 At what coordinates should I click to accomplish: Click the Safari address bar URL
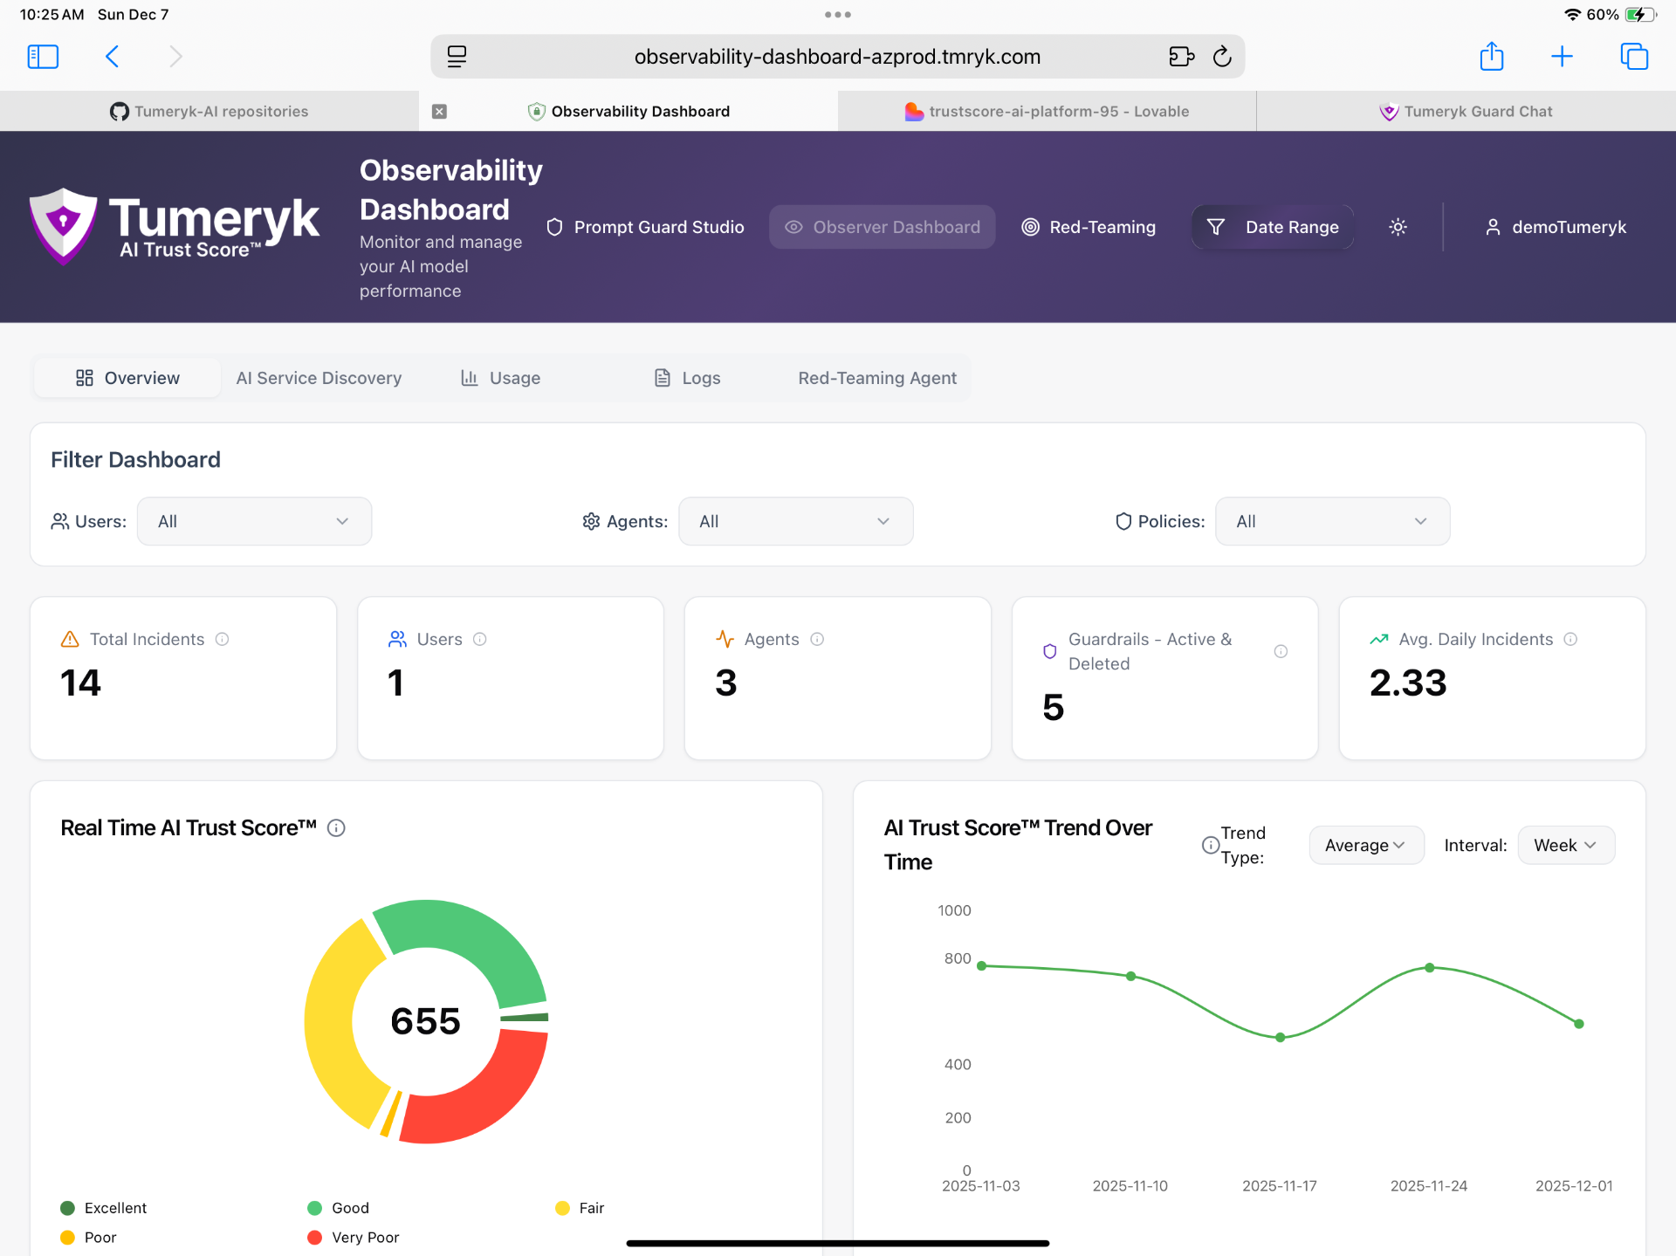tap(837, 57)
